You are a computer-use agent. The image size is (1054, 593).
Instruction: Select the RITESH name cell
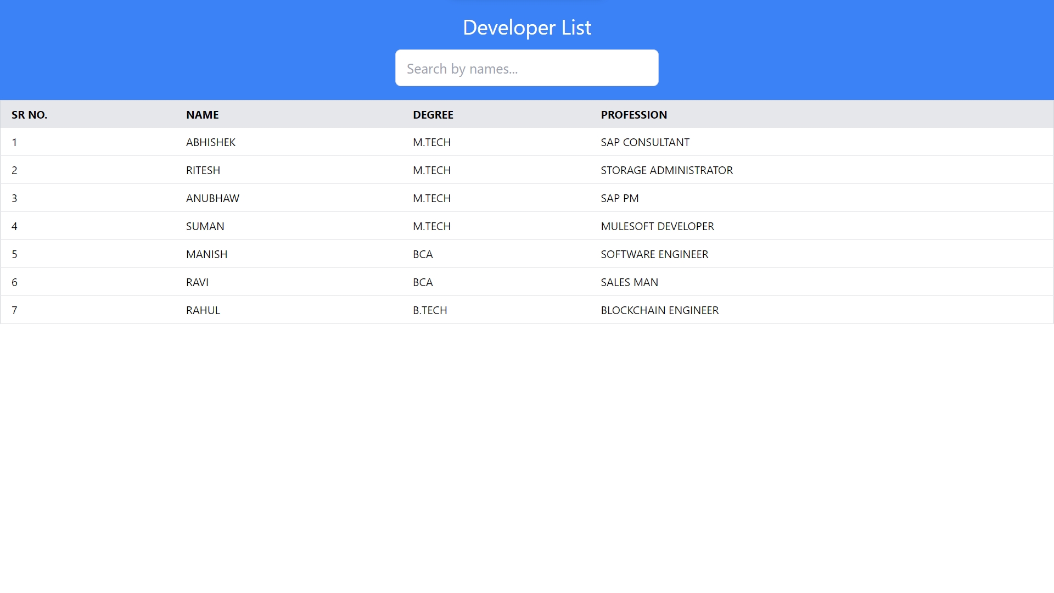[203, 170]
